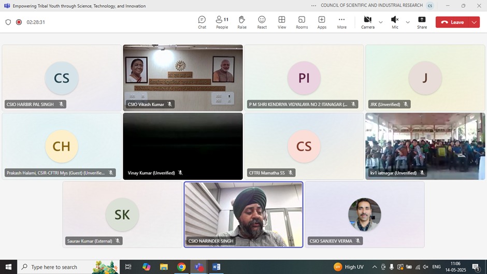Change the meeting View layout

pos(282,22)
